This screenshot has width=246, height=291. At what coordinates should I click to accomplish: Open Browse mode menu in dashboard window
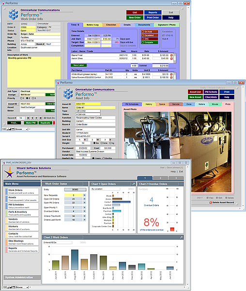point(22,287)
